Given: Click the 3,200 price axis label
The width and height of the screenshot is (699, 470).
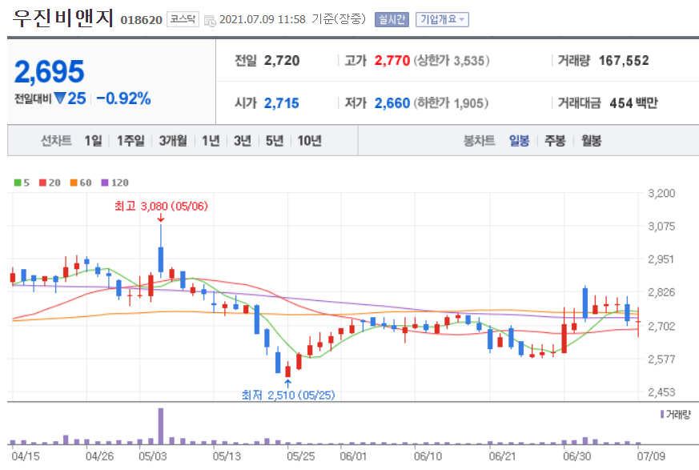Looking at the screenshot, I should 661,194.
